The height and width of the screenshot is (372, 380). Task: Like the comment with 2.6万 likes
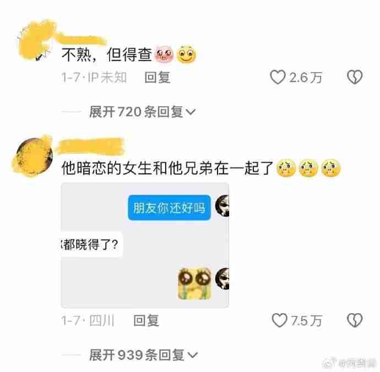coord(278,77)
